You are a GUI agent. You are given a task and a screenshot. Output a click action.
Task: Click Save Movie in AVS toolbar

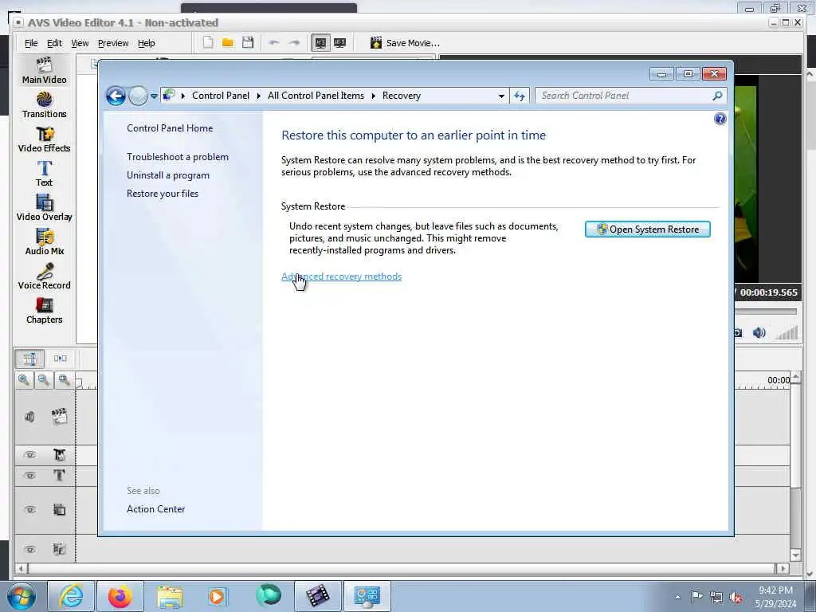[405, 43]
